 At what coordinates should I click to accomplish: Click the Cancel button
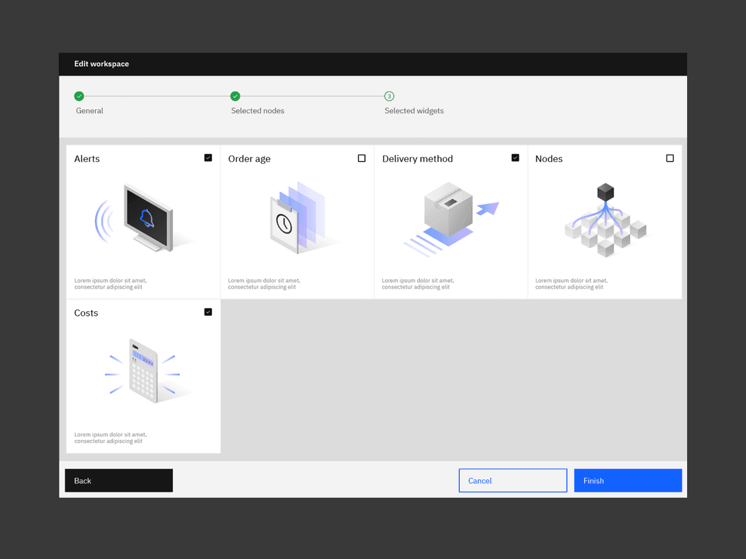point(512,481)
